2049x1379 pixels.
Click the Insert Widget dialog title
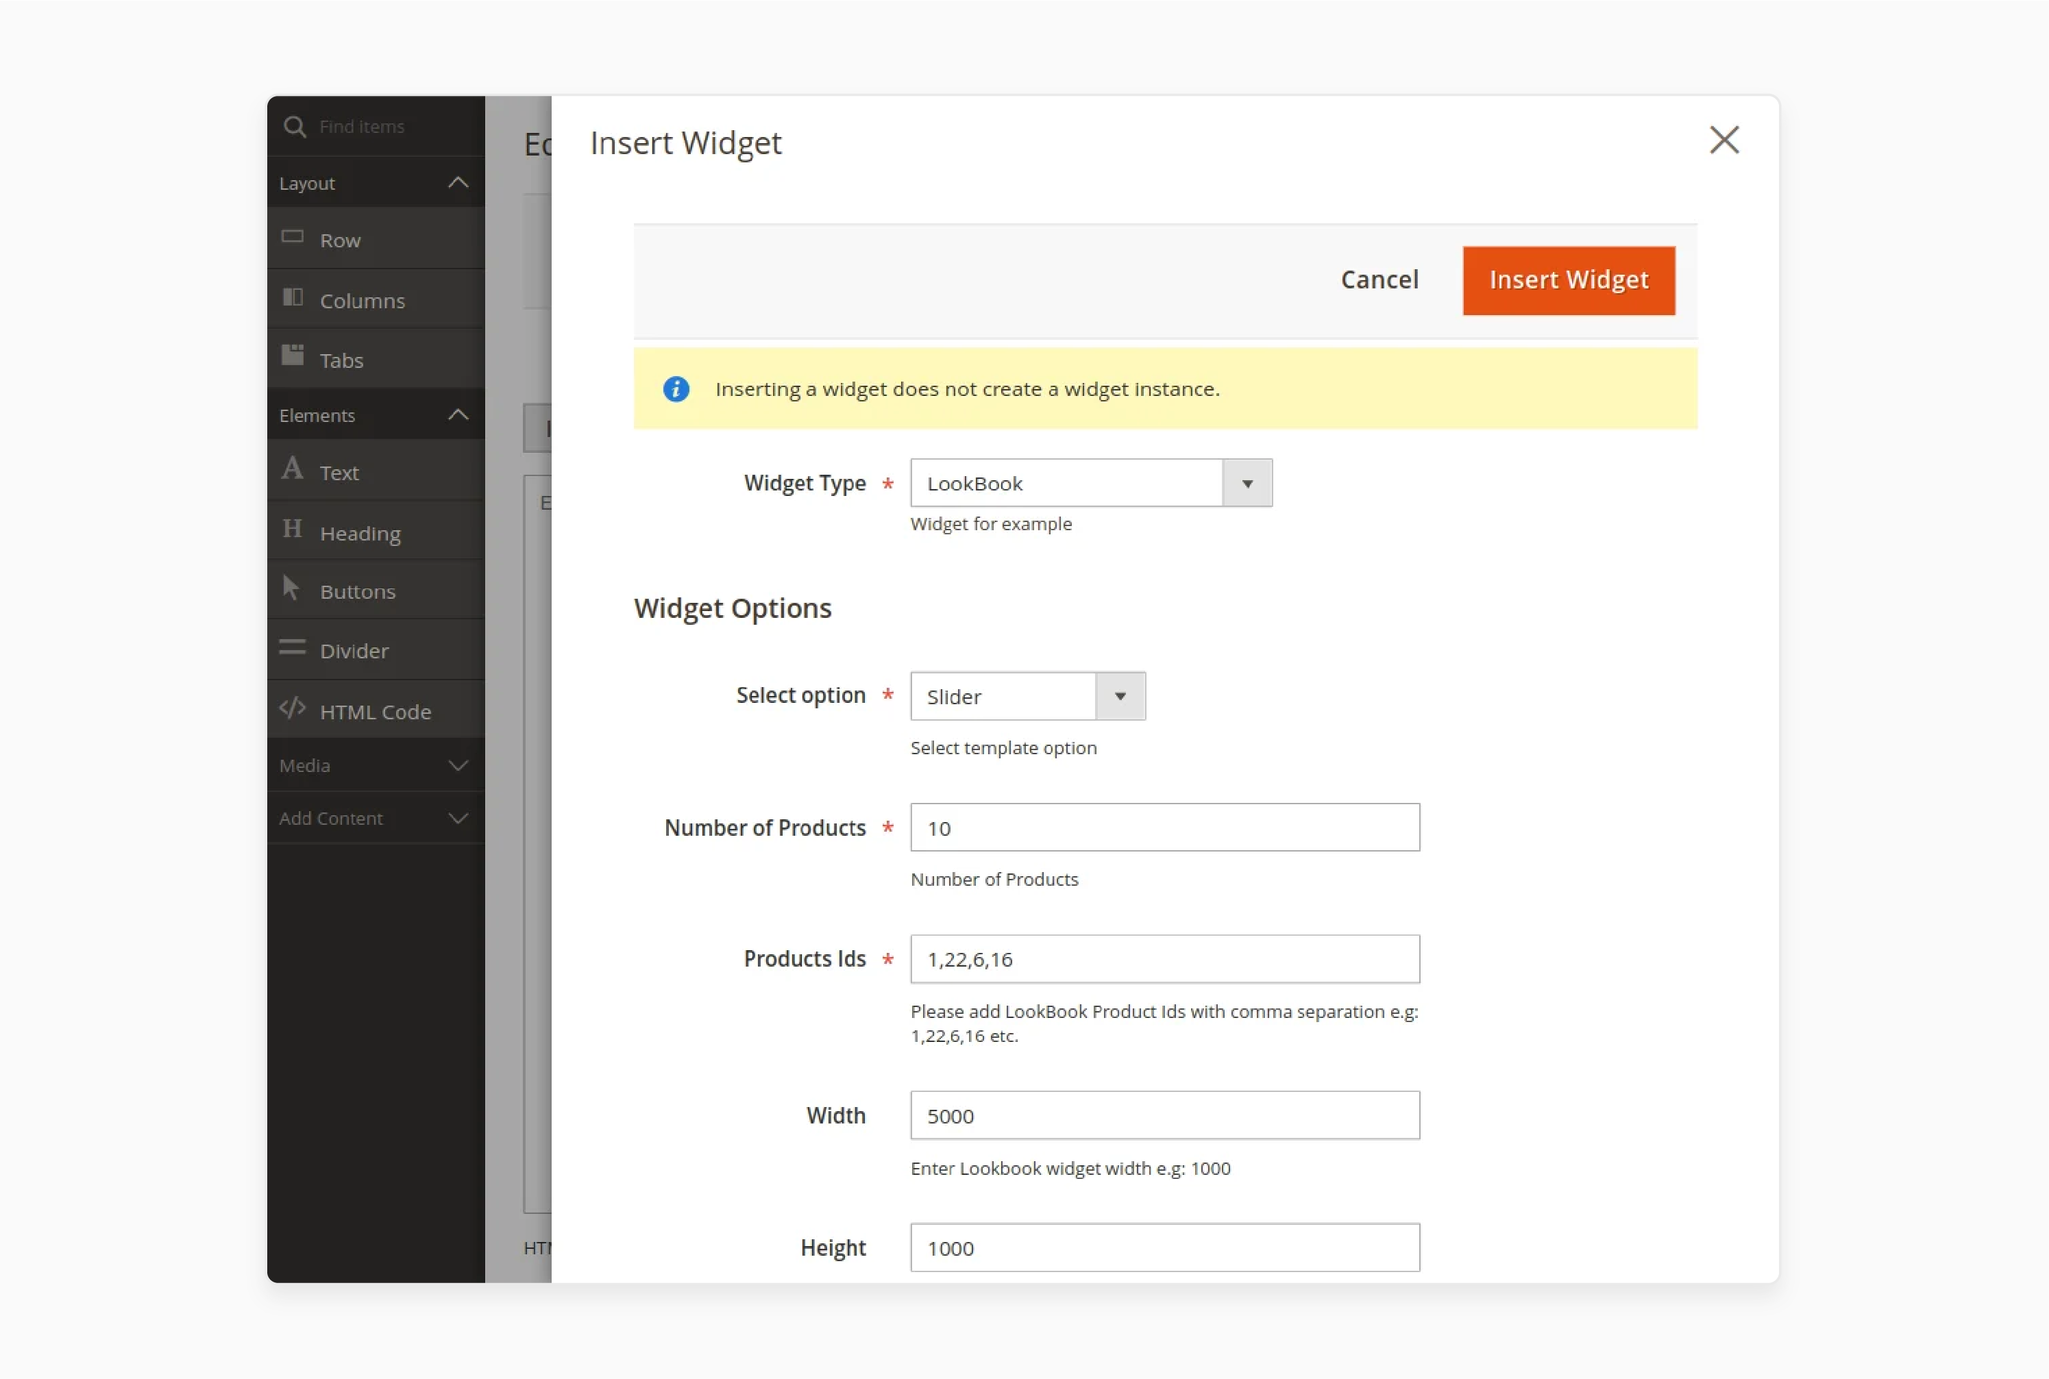686,143
